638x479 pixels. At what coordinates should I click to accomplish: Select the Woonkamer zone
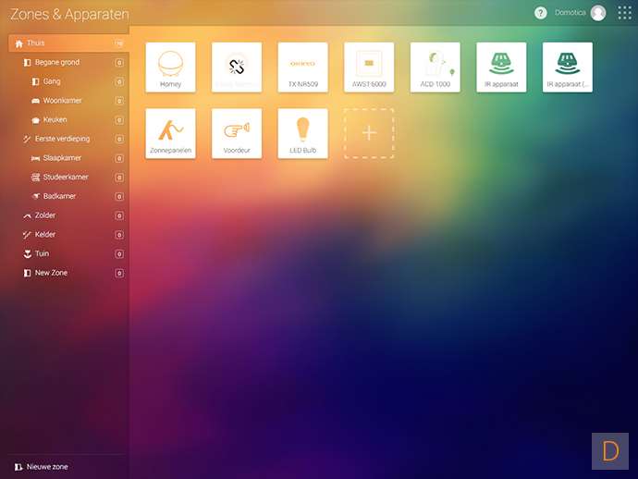(x=68, y=101)
